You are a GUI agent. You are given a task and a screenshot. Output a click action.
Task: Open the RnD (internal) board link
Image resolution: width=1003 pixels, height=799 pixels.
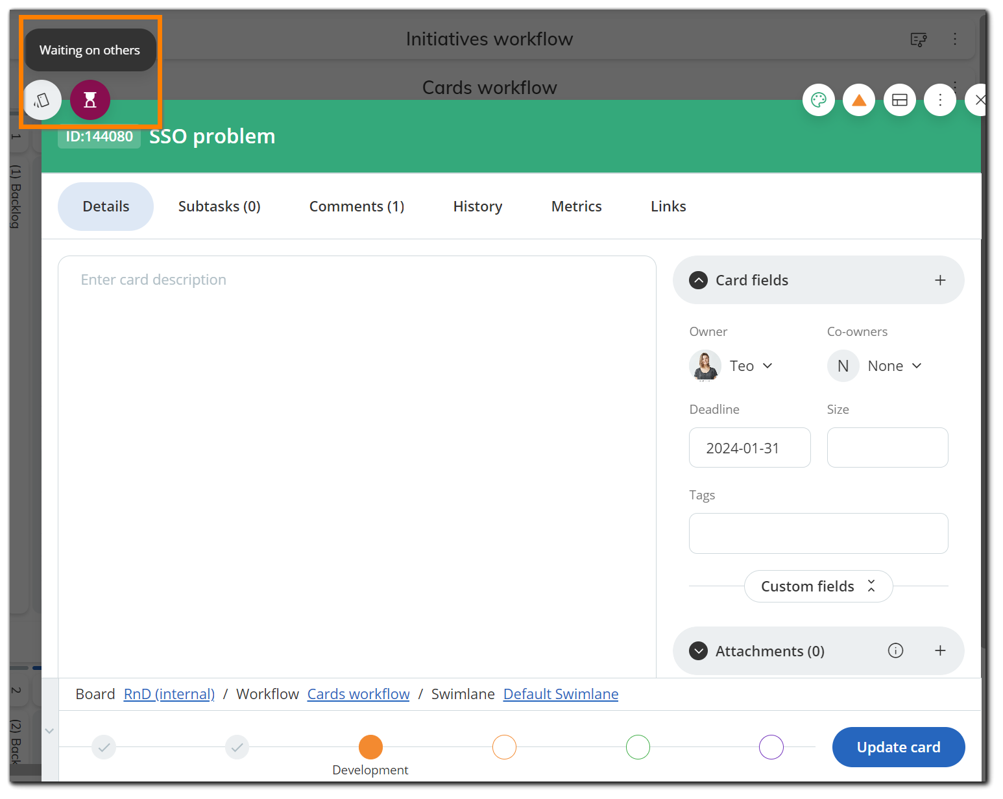pyautogui.click(x=169, y=694)
